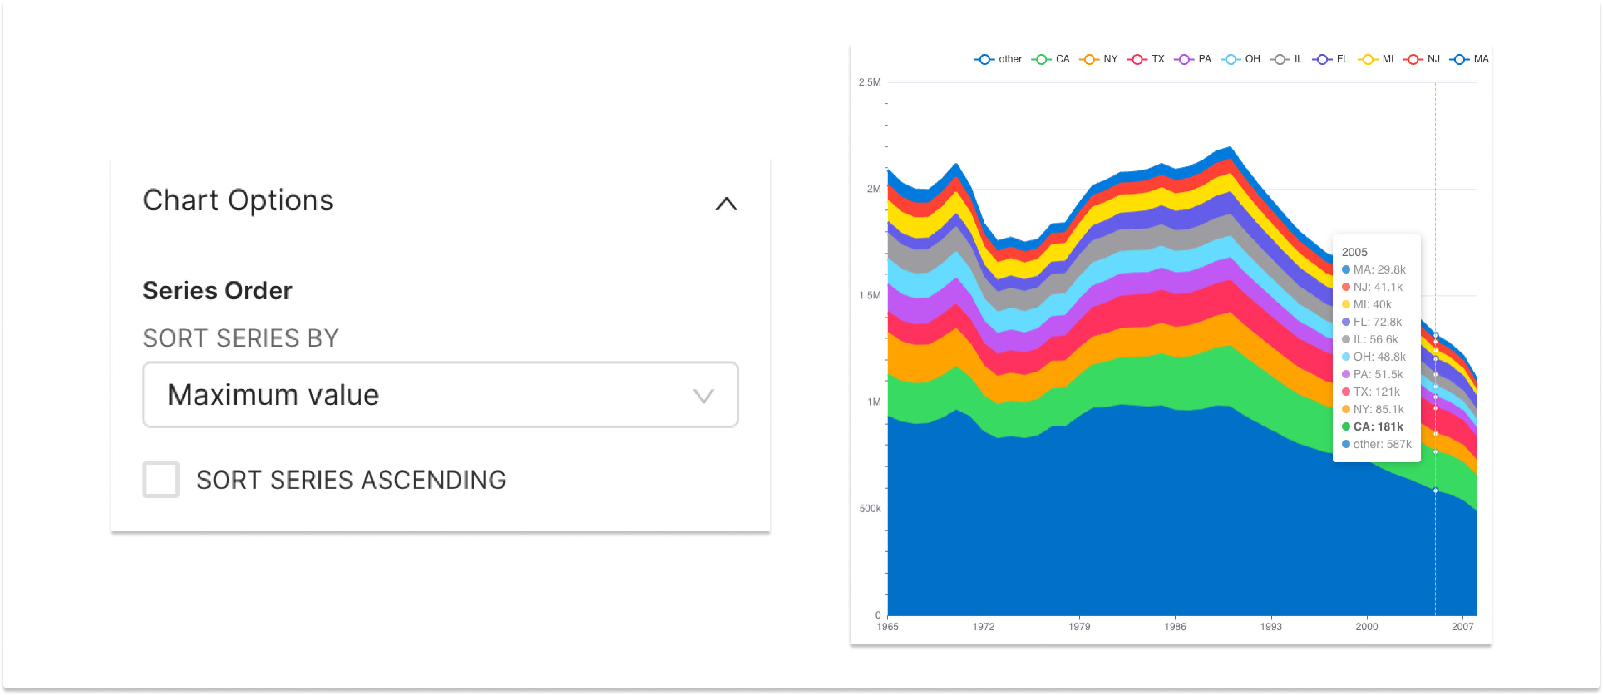Click the Series Order heading
Image resolution: width=1603 pixels, height=695 pixels.
tap(217, 289)
